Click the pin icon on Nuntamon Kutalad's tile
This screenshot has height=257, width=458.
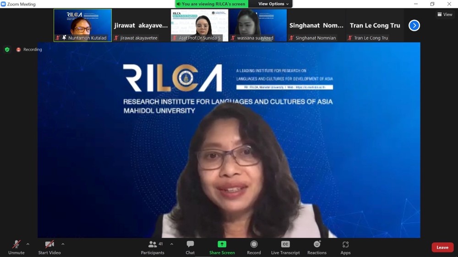pos(64,37)
